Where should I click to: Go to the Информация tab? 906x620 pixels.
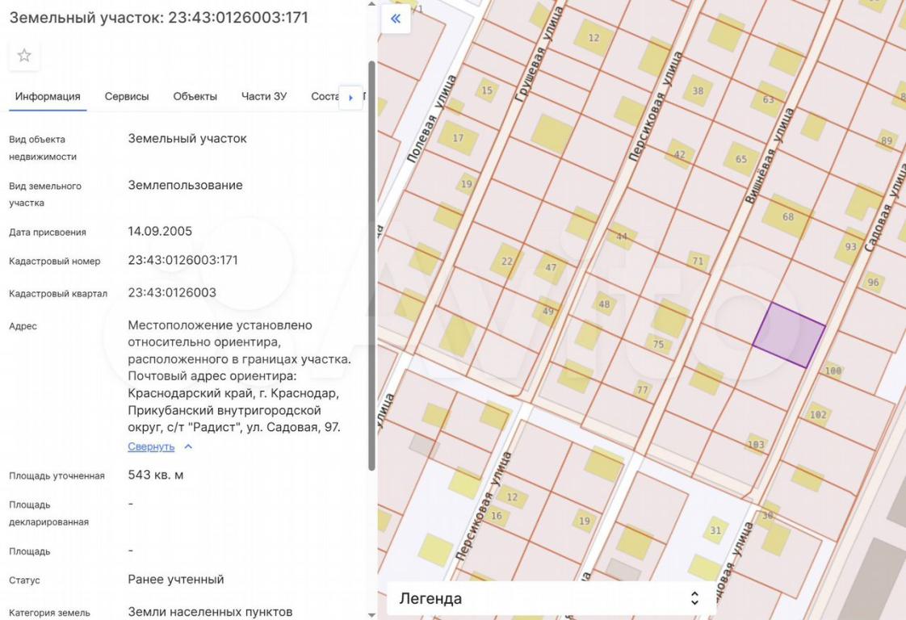(48, 96)
